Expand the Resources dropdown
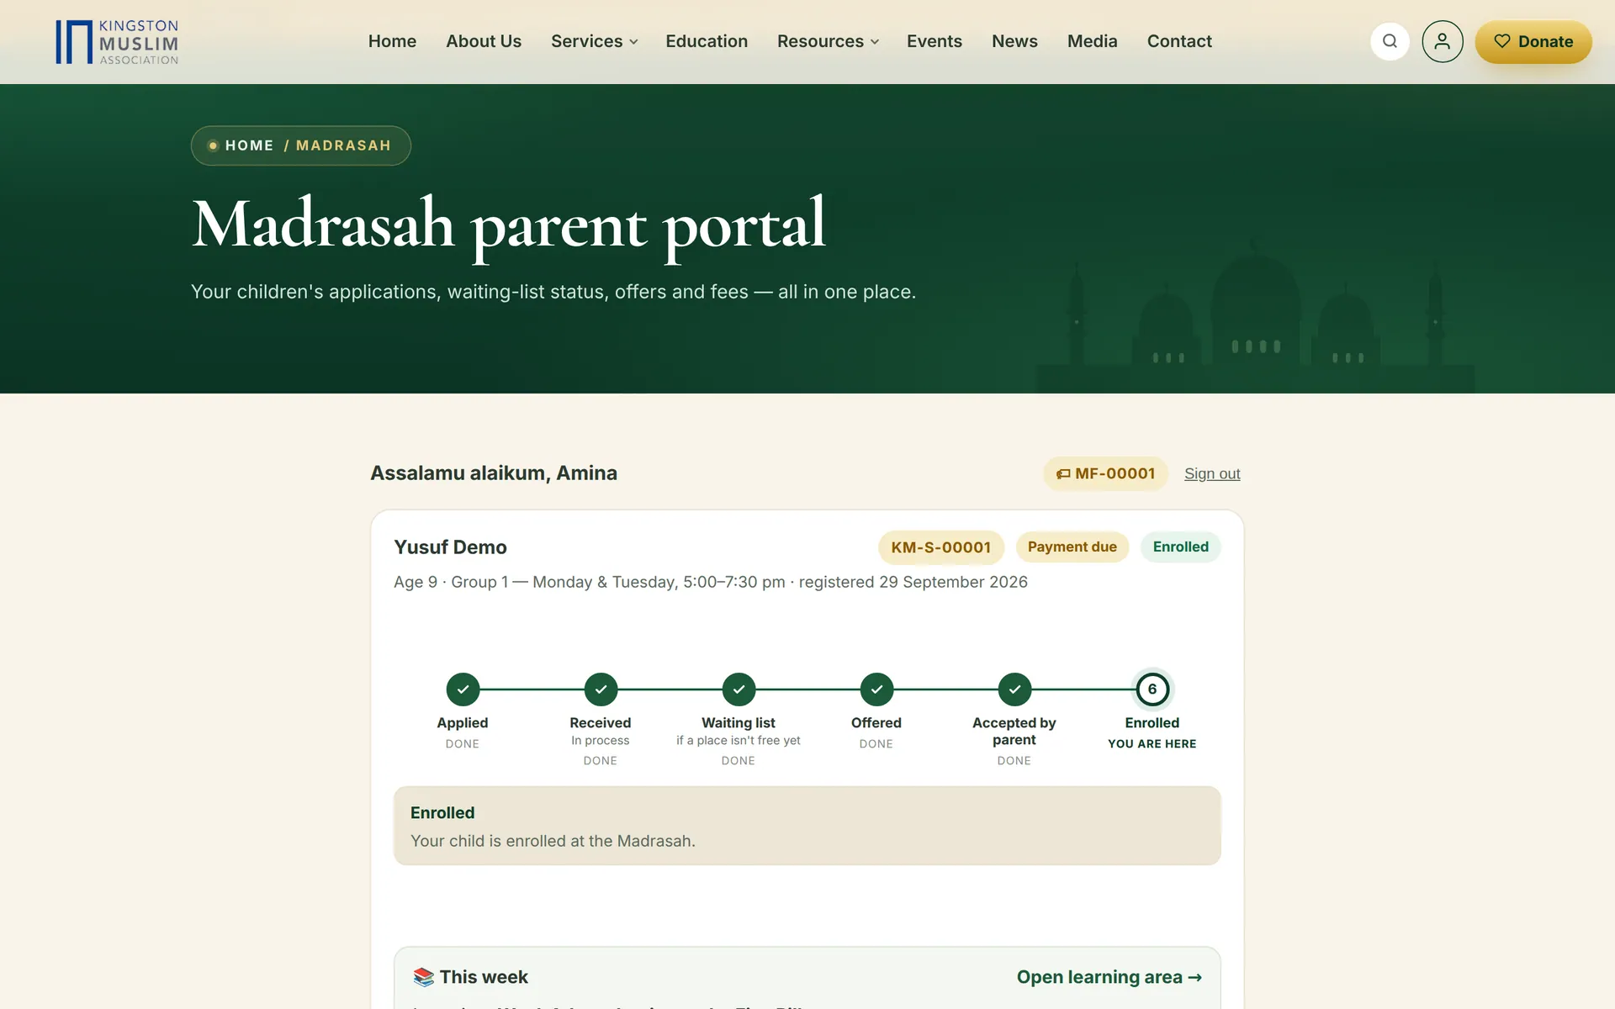Image resolution: width=1615 pixels, height=1009 pixels. pos(828,41)
